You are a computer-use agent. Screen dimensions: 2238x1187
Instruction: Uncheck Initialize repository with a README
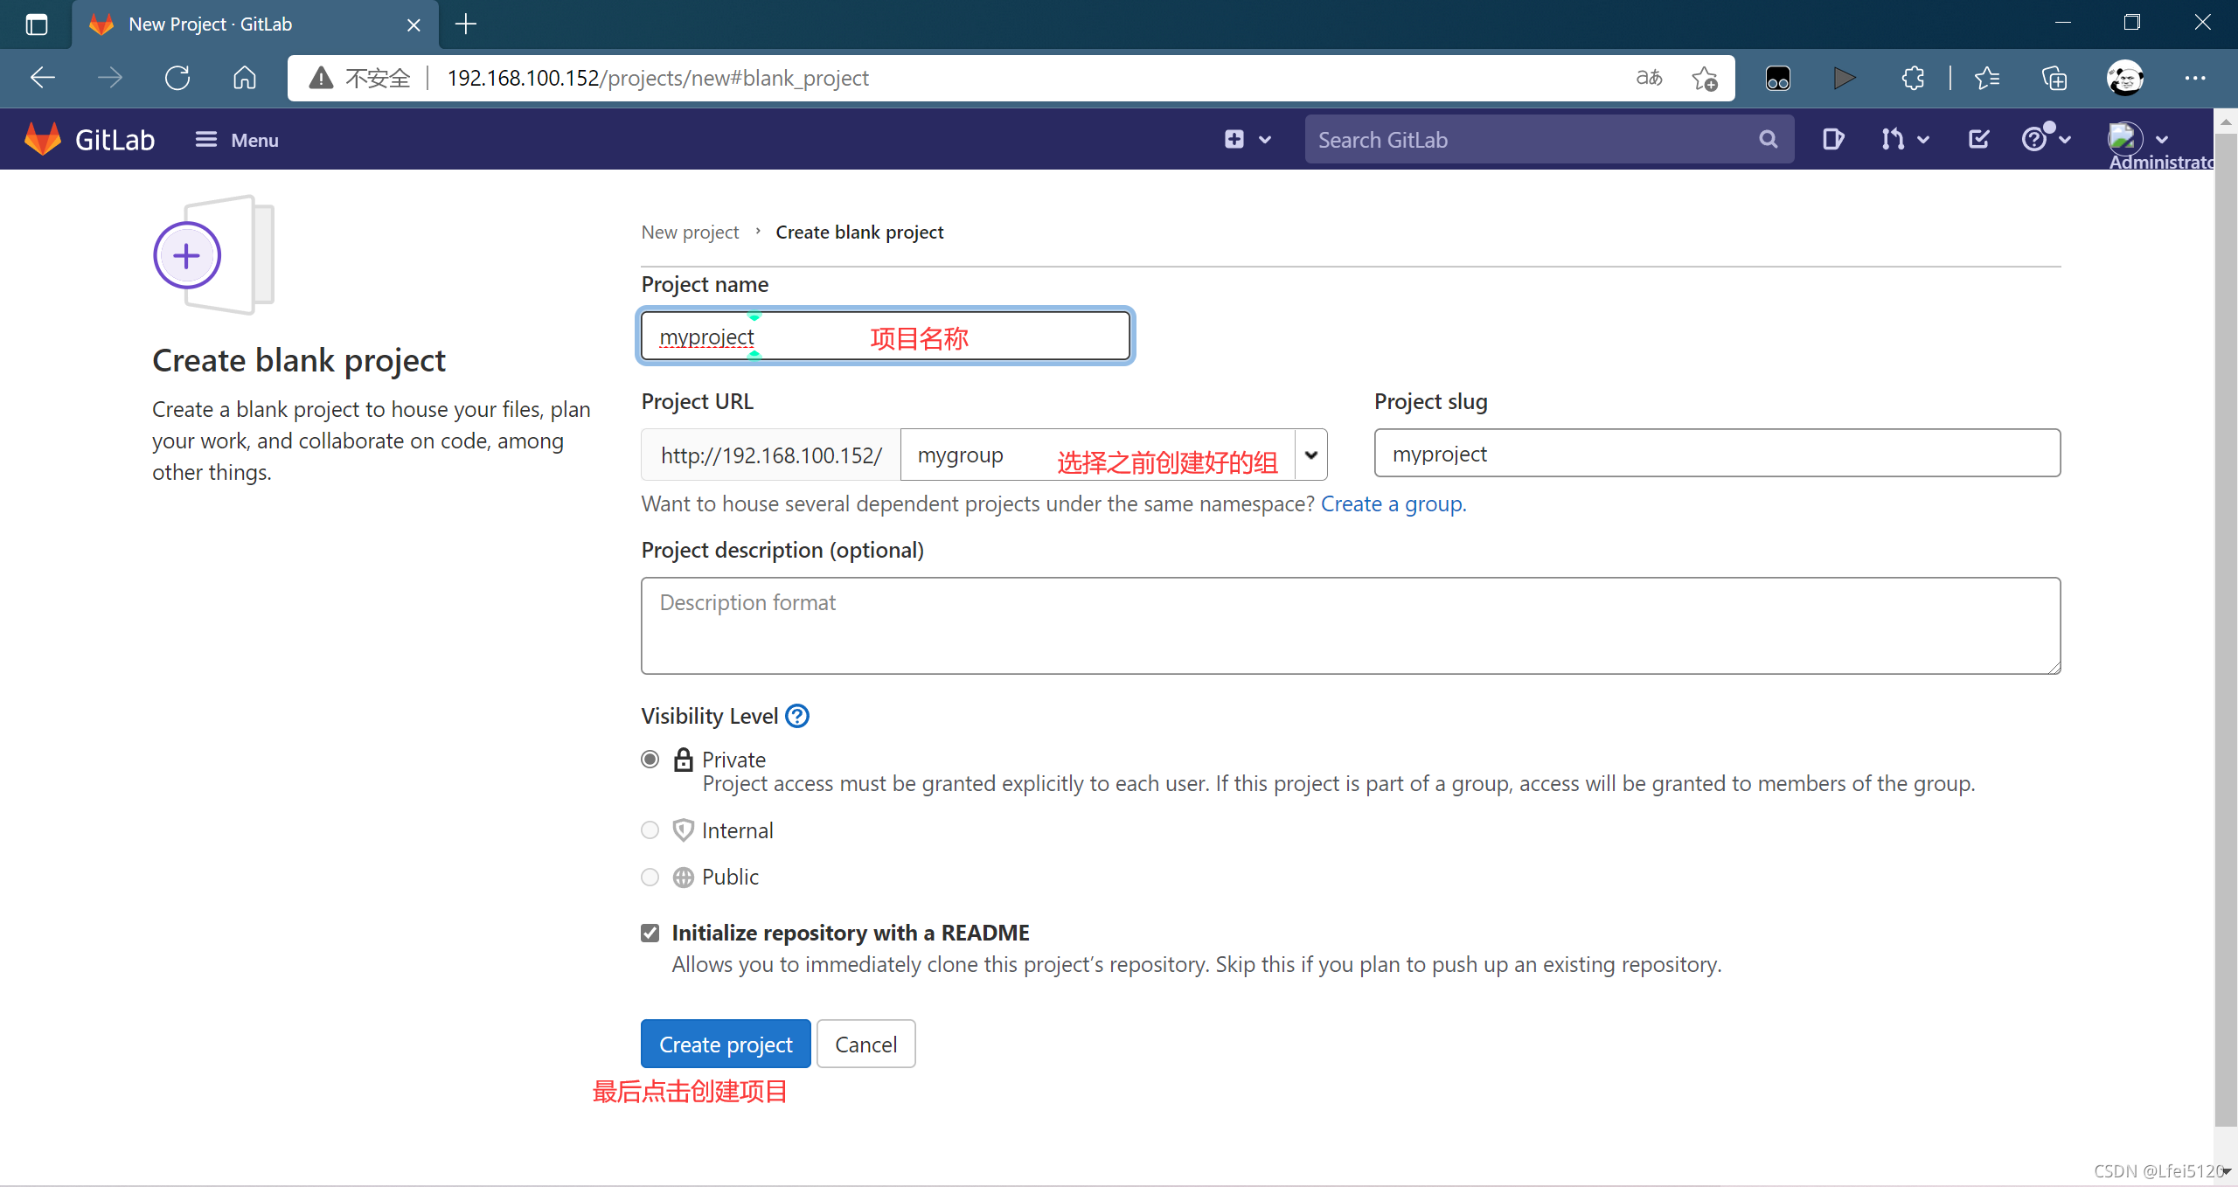coord(650,933)
